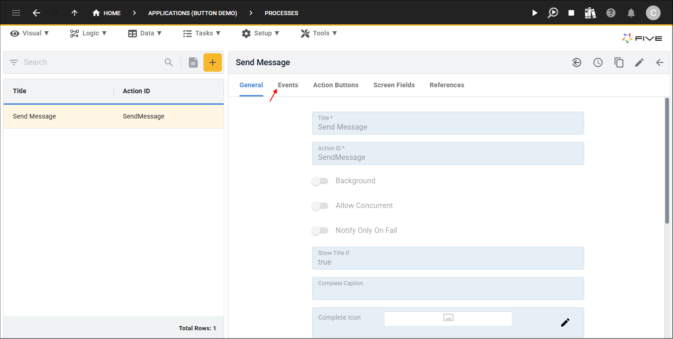Toggle the Background switch
Image resolution: width=673 pixels, height=339 pixels.
[320, 181]
